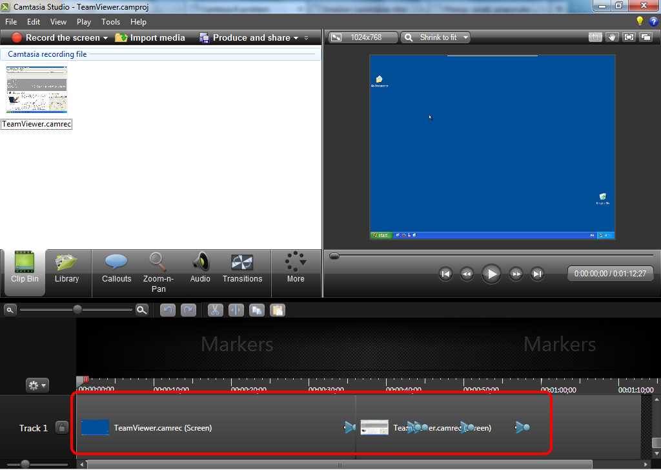This screenshot has width=661, height=470.
Task: Open the Edit menu
Action: [x=34, y=22]
